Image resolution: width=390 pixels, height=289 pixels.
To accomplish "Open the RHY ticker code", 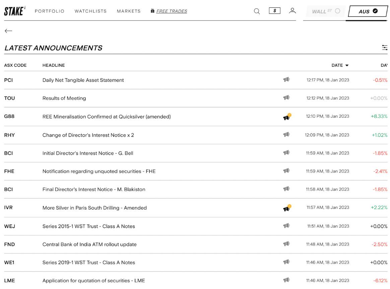I will click(x=9, y=135).
